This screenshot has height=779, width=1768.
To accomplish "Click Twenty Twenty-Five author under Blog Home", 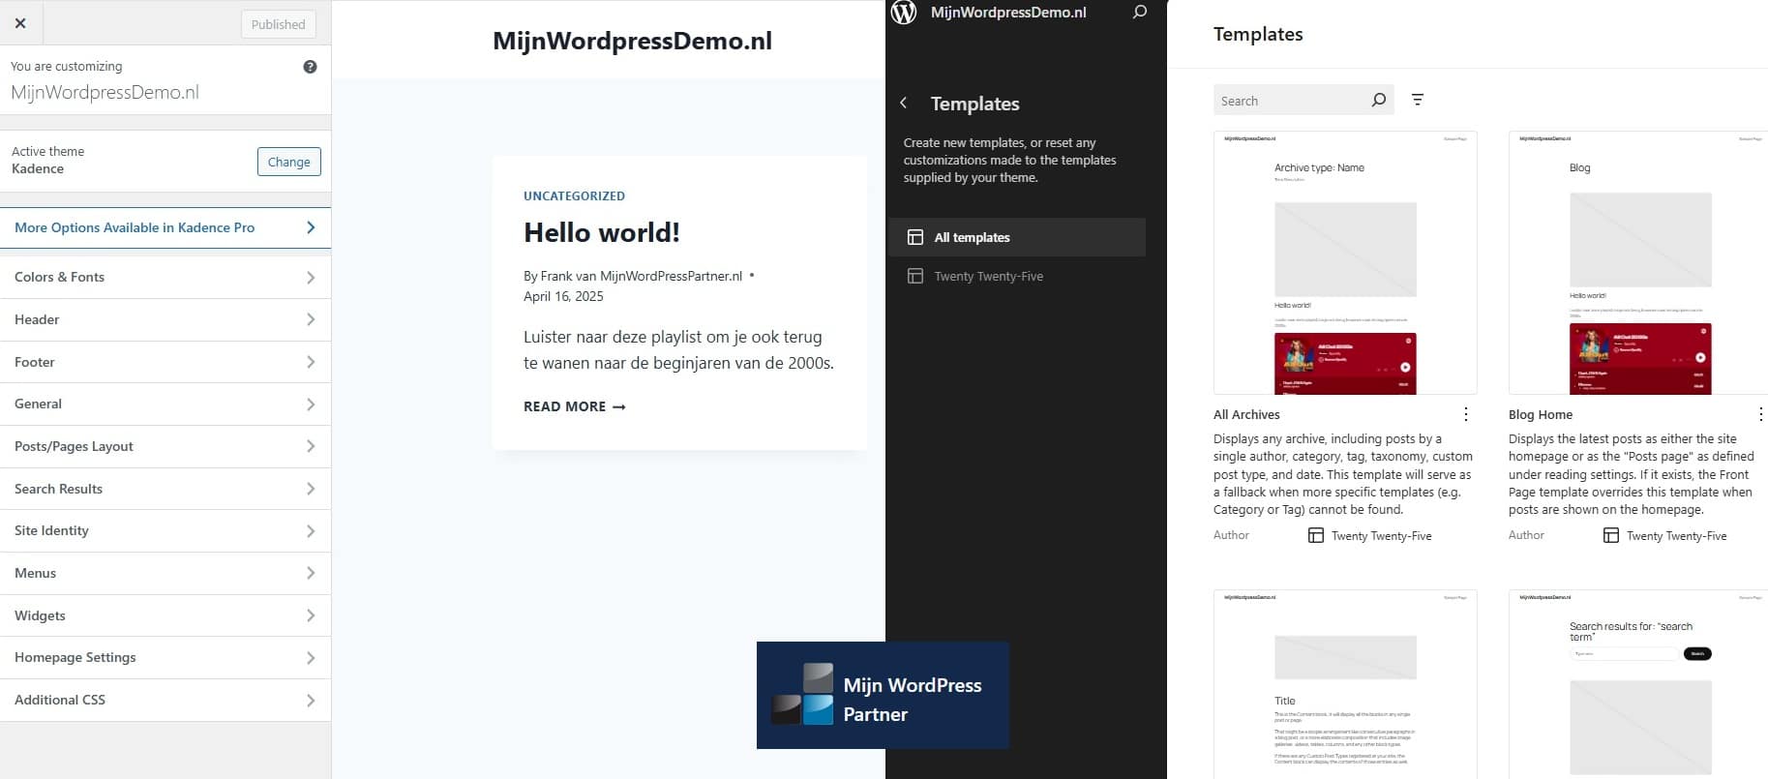I will (x=1676, y=535).
